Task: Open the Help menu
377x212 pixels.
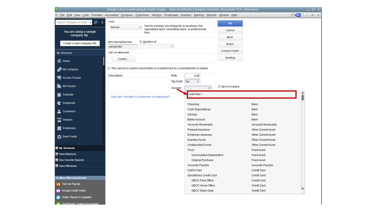Action: coord(234,15)
